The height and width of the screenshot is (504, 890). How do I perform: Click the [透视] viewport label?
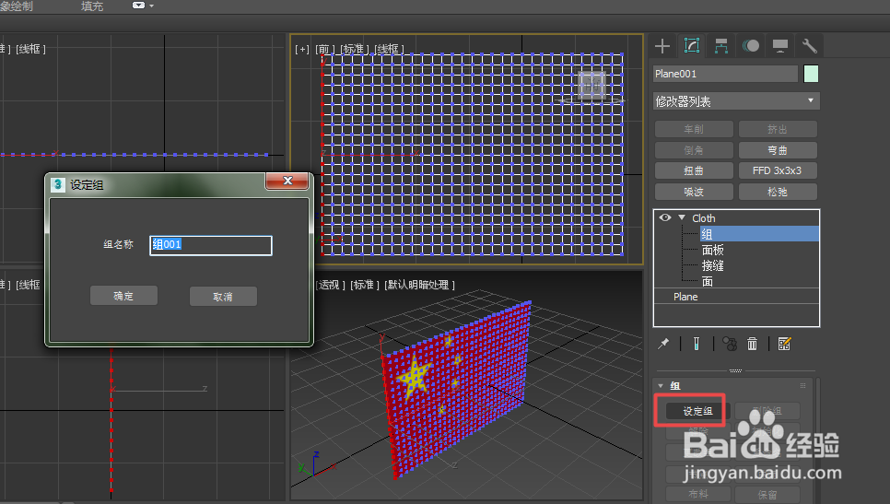331,285
